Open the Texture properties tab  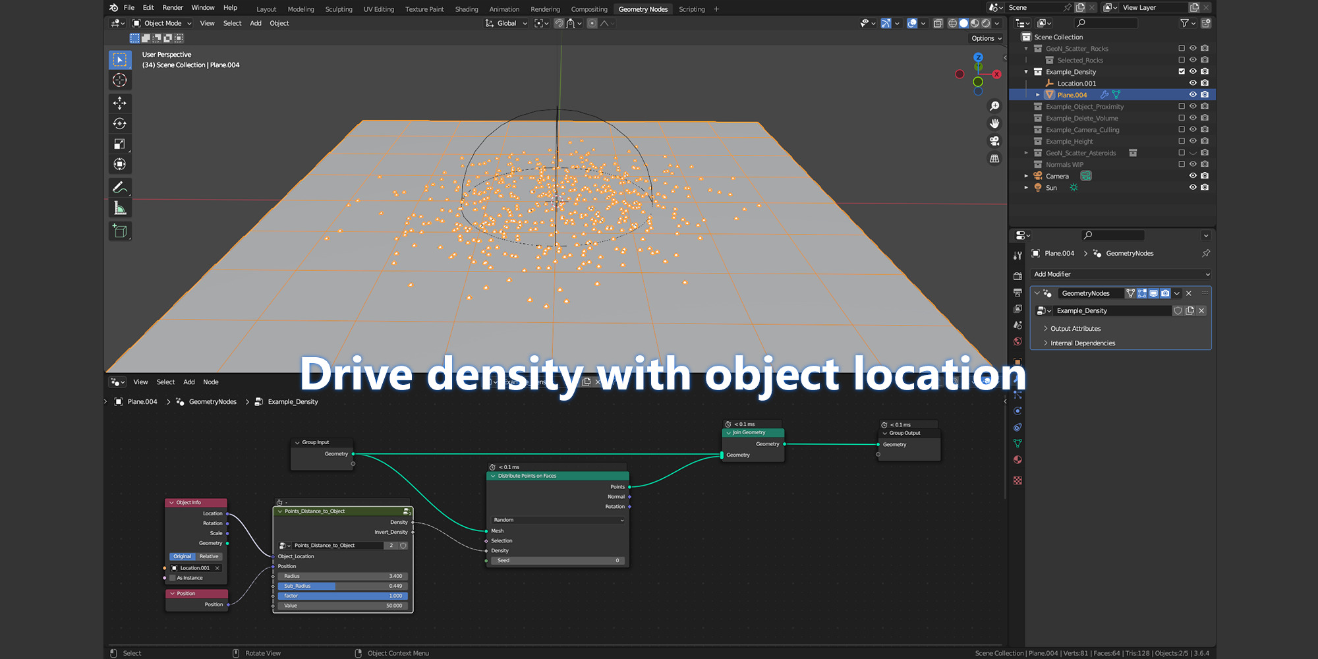tap(1017, 480)
